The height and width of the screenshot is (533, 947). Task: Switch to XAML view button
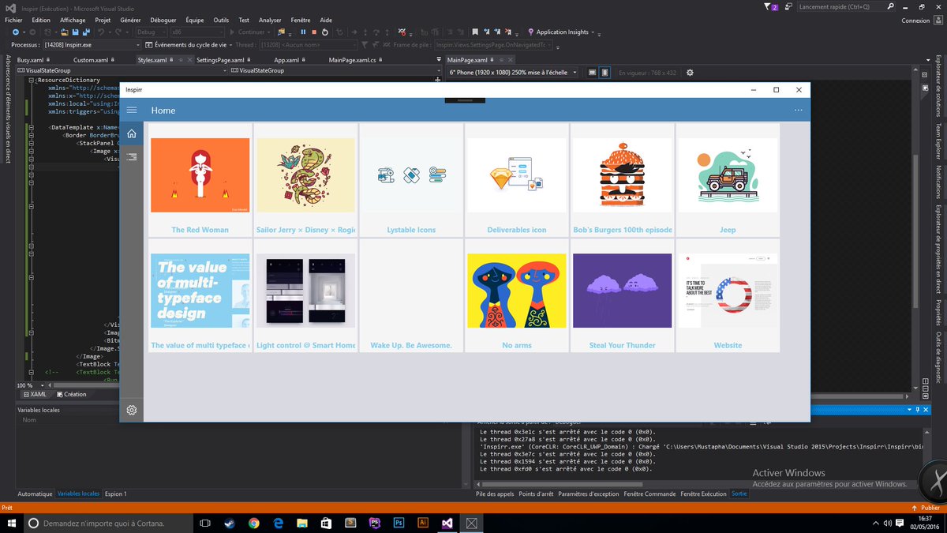tap(34, 394)
